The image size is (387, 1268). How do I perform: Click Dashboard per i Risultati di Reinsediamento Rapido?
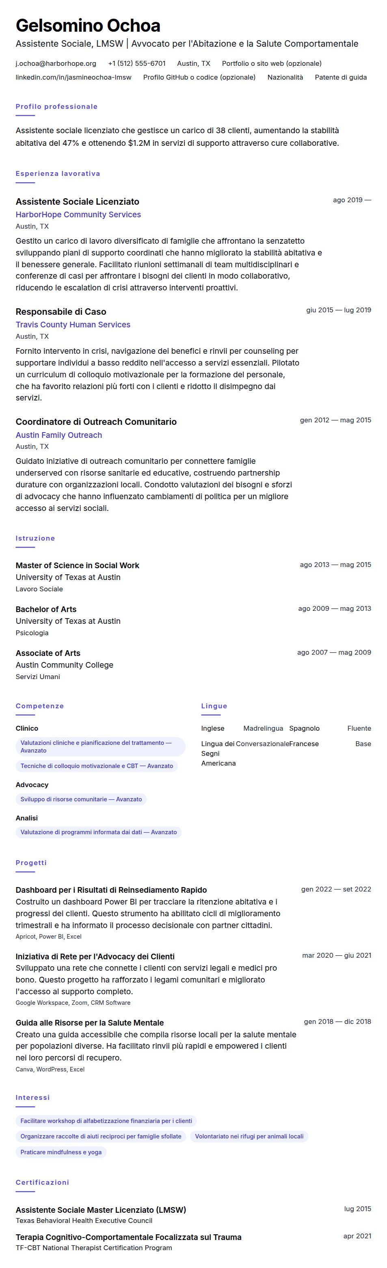click(111, 890)
